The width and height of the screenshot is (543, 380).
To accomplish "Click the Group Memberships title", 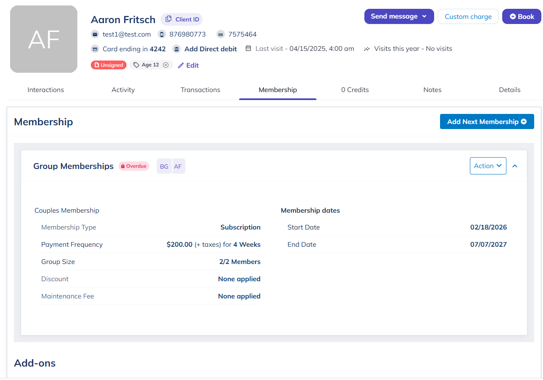I will pyautogui.click(x=74, y=166).
